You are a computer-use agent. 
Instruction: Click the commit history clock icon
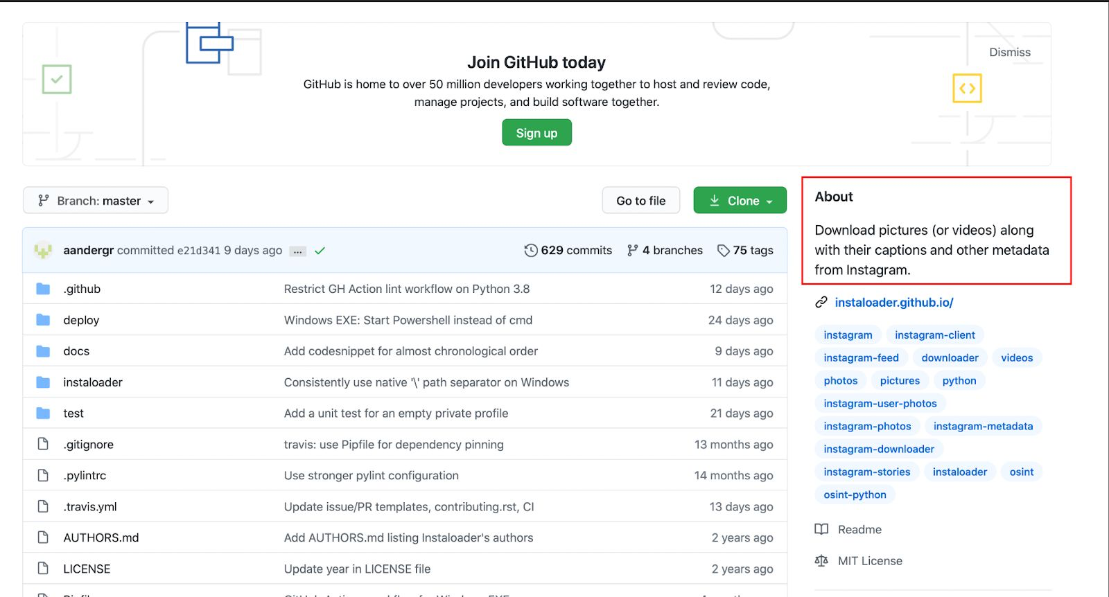pos(531,251)
